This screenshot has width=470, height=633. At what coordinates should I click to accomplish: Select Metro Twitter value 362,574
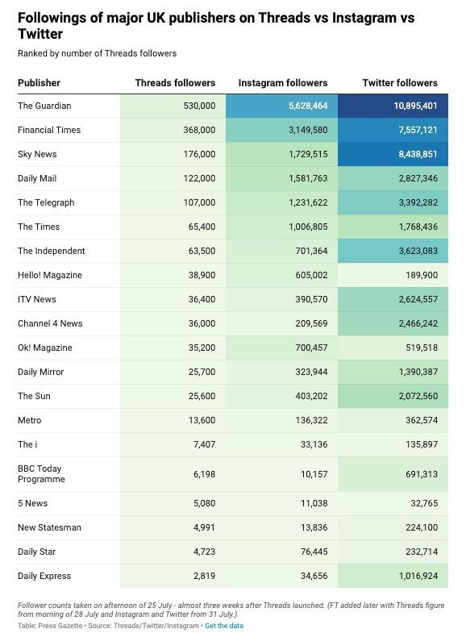(x=422, y=421)
